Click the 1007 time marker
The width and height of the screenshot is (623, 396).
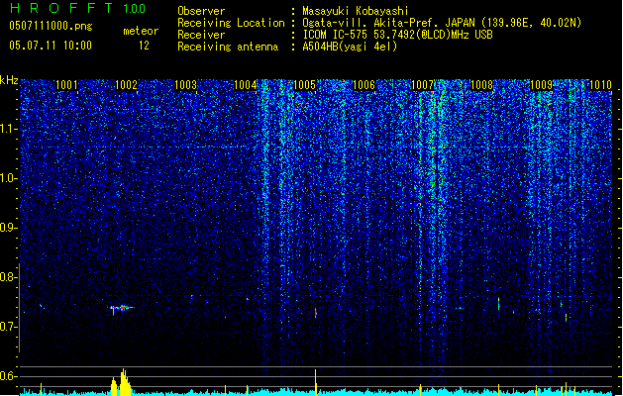[x=422, y=85]
